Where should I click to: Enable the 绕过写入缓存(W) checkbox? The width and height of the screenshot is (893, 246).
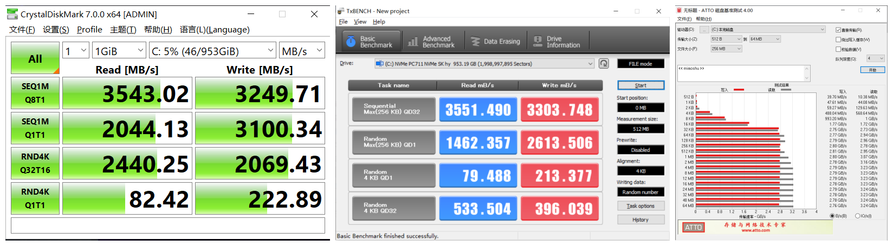click(838, 39)
